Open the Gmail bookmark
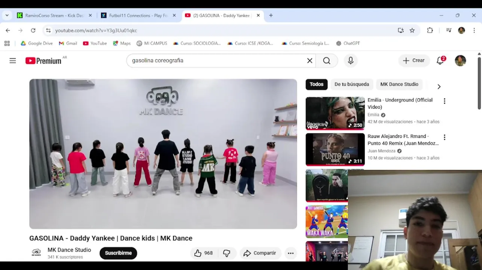482x270 pixels. point(68,43)
